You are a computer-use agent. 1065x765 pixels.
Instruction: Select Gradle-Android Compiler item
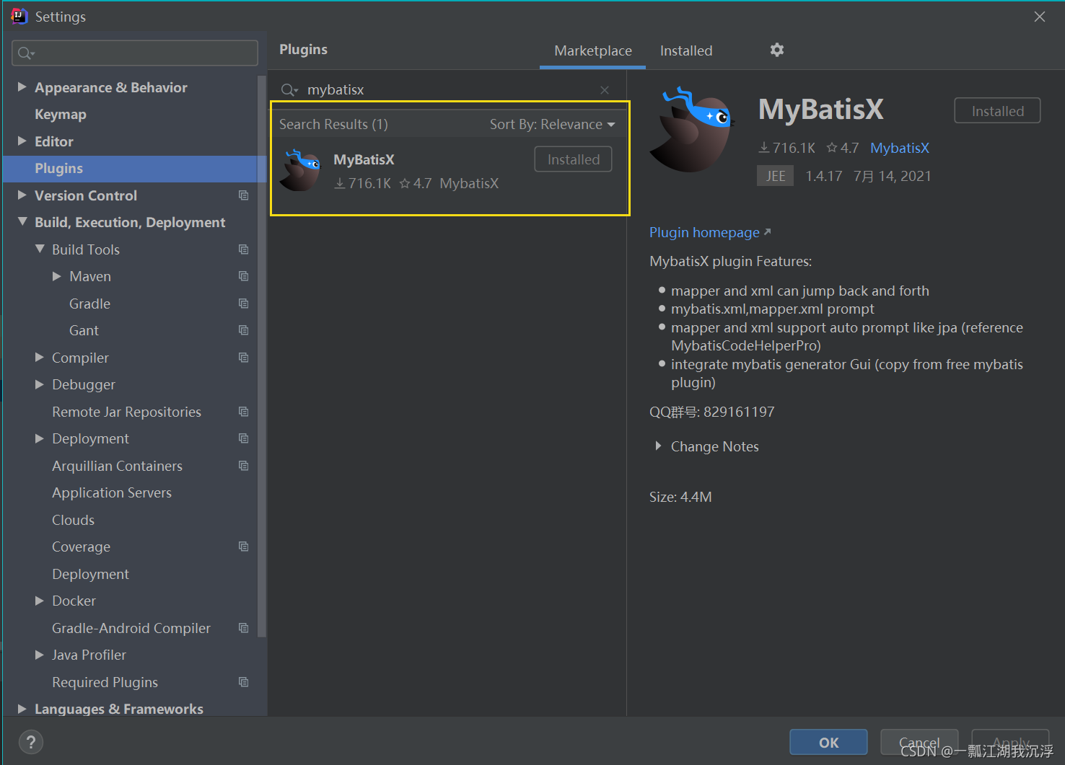coord(131,628)
